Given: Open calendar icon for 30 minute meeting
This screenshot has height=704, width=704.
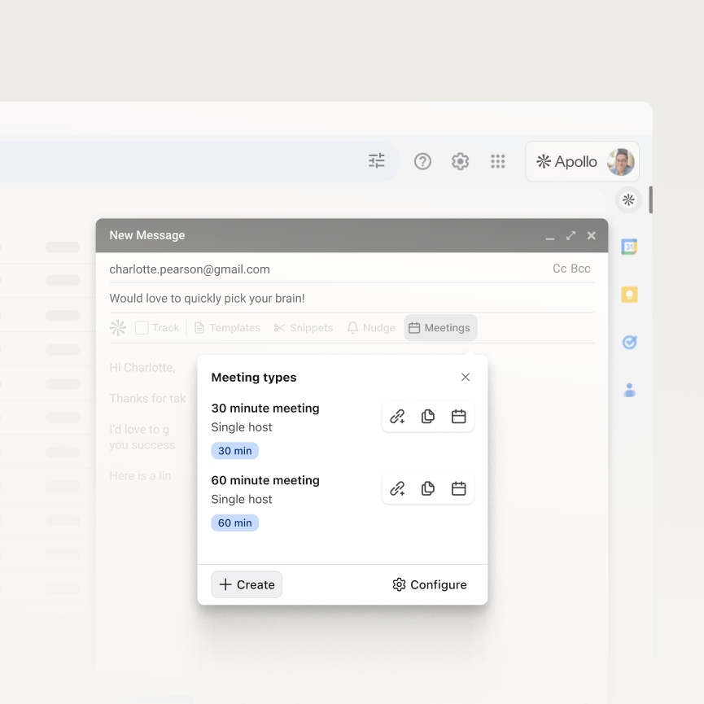Looking at the screenshot, I should point(458,417).
